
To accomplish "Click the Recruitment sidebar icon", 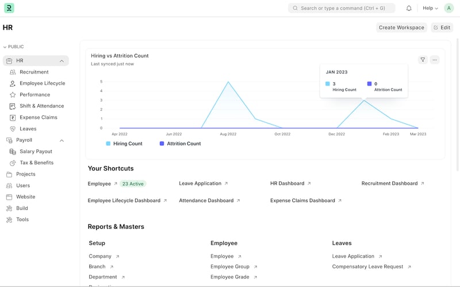I will click(13, 72).
